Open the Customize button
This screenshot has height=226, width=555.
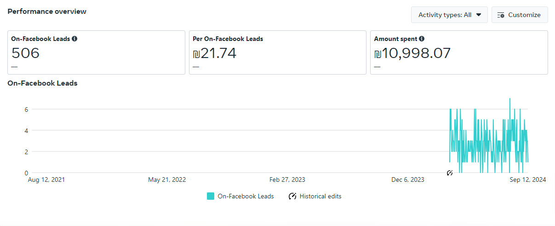pyautogui.click(x=520, y=15)
